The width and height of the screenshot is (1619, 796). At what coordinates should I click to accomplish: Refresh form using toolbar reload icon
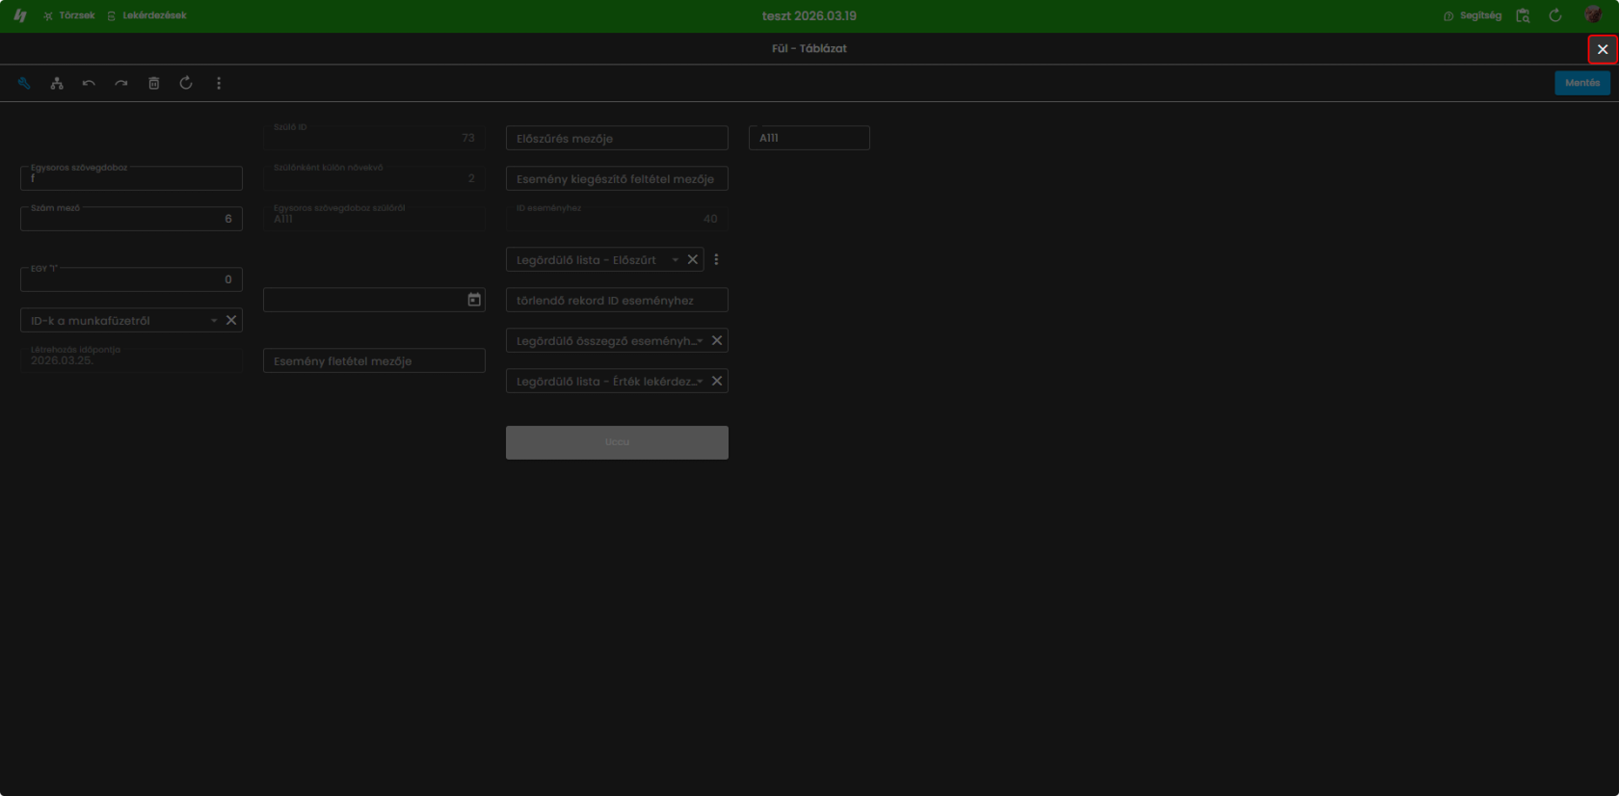click(x=186, y=83)
